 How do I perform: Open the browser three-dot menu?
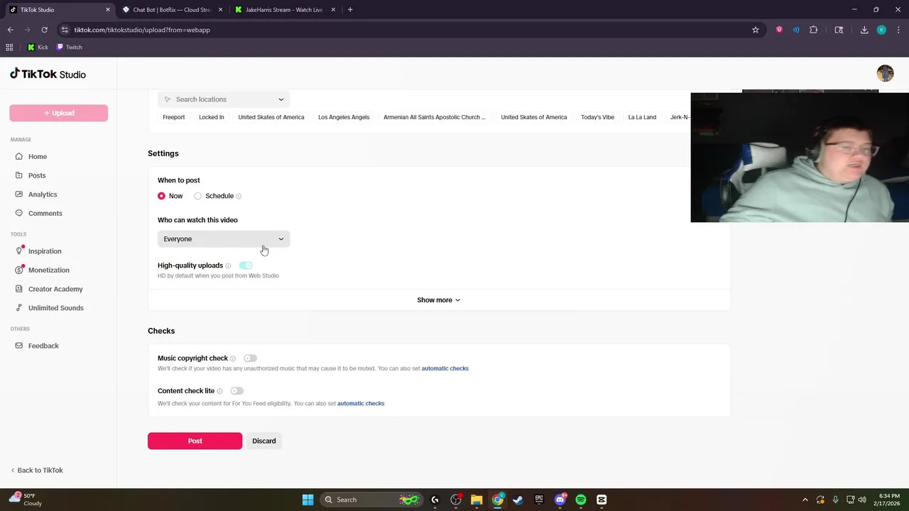click(x=898, y=30)
